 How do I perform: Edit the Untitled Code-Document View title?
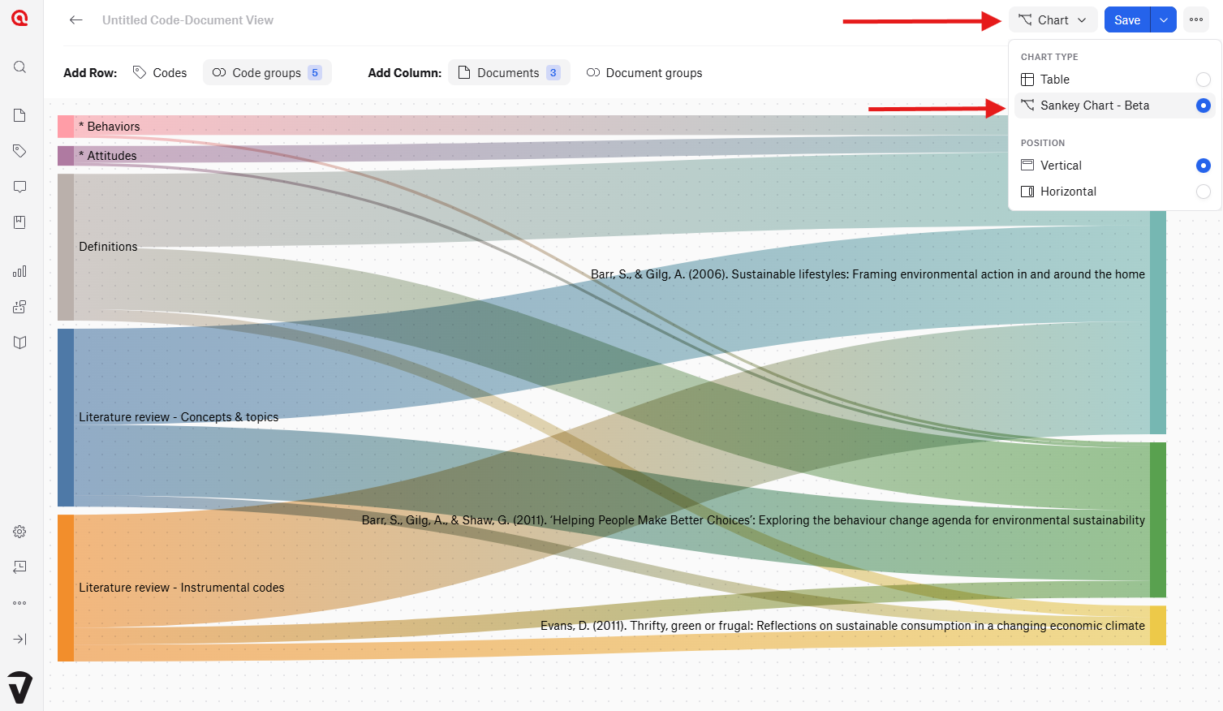point(187,20)
